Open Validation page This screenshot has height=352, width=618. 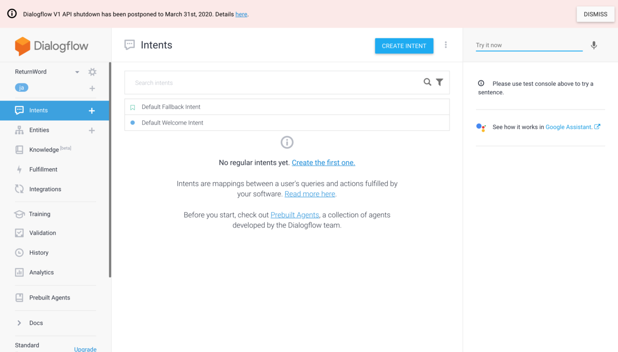click(43, 233)
